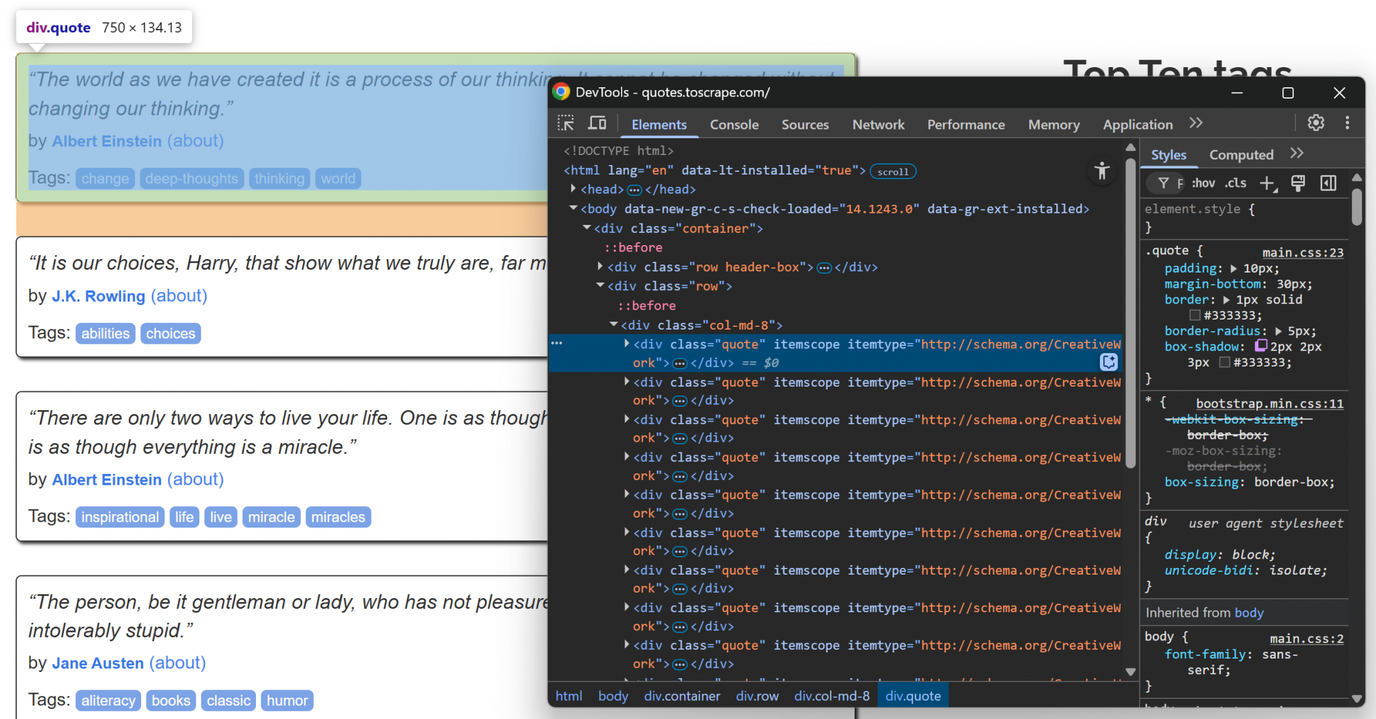Open the Computed styles tab
This screenshot has height=719, width=1376.
[1241, 154]
